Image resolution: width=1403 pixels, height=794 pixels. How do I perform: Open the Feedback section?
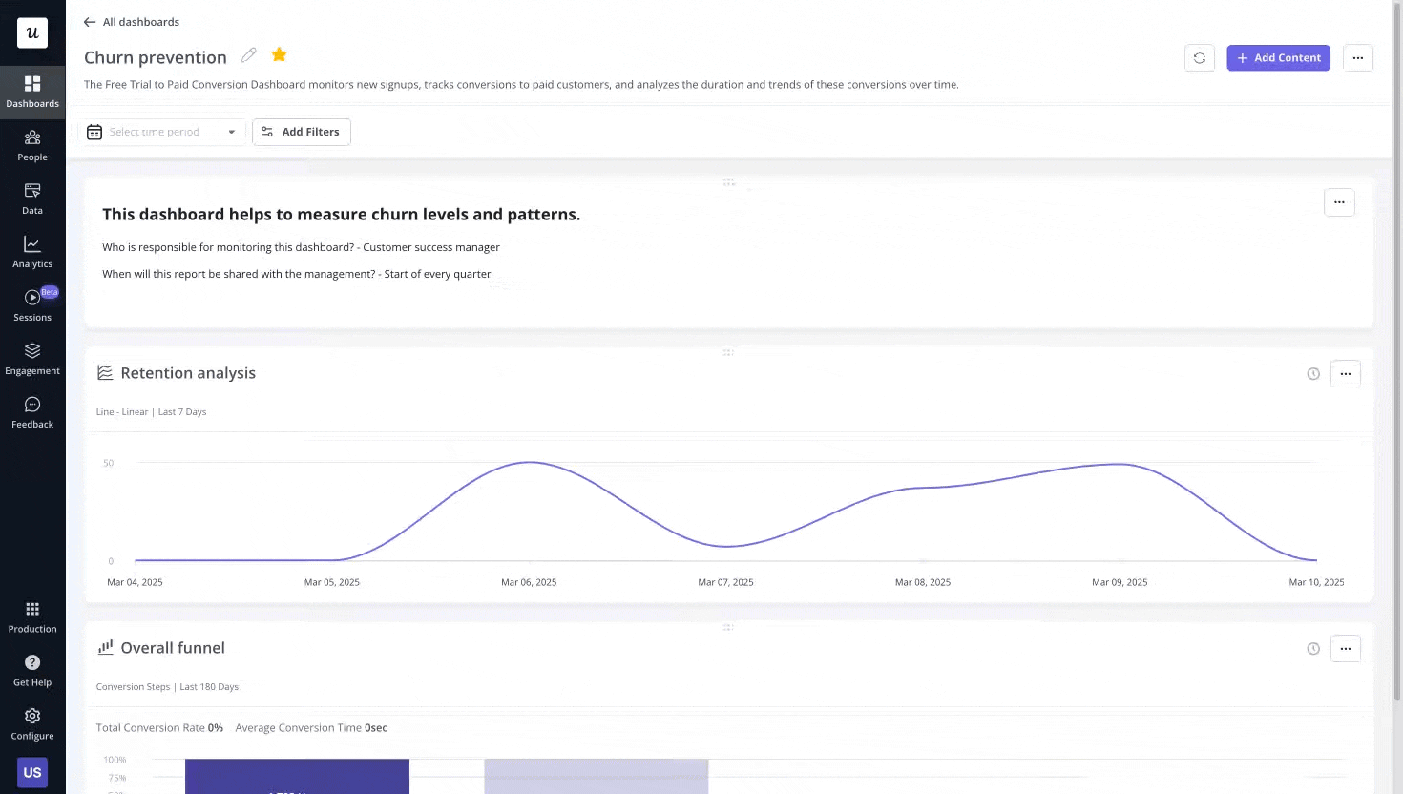point(32,412)
